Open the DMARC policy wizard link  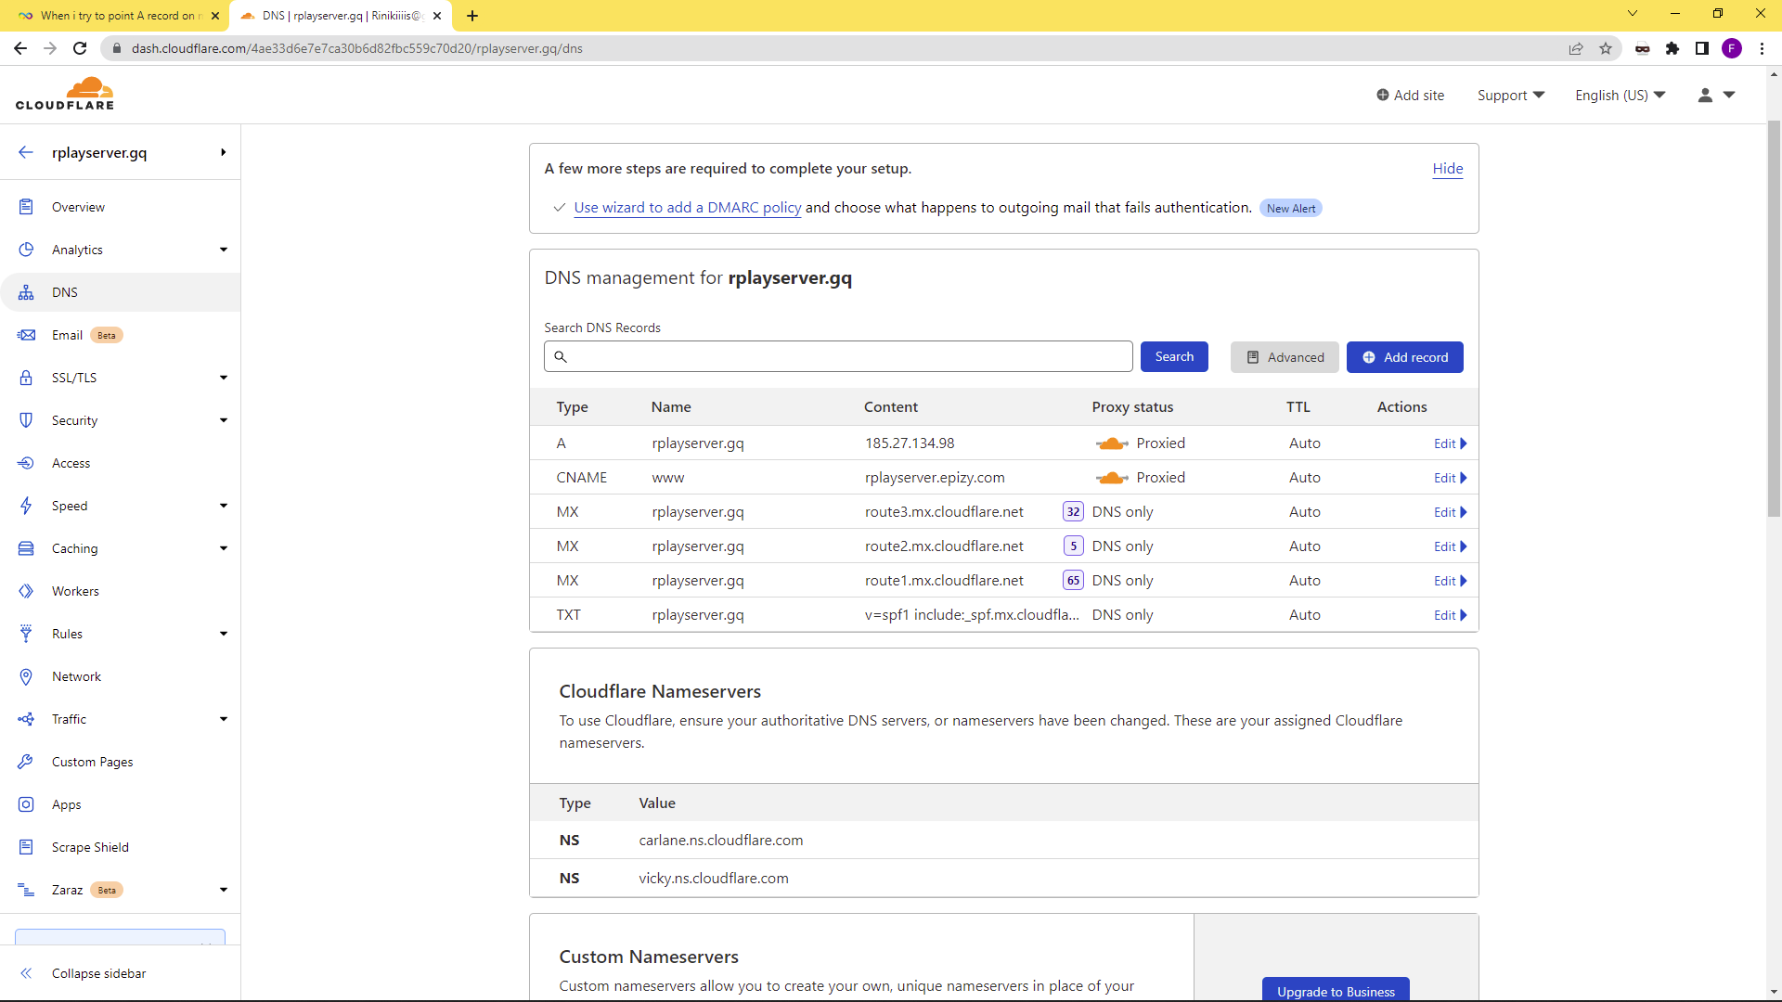pyautogui.click(x=687, y=208)
